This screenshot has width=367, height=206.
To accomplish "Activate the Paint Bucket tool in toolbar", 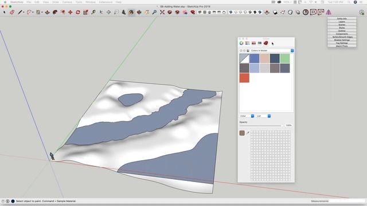I will click(x=131, y=12).
